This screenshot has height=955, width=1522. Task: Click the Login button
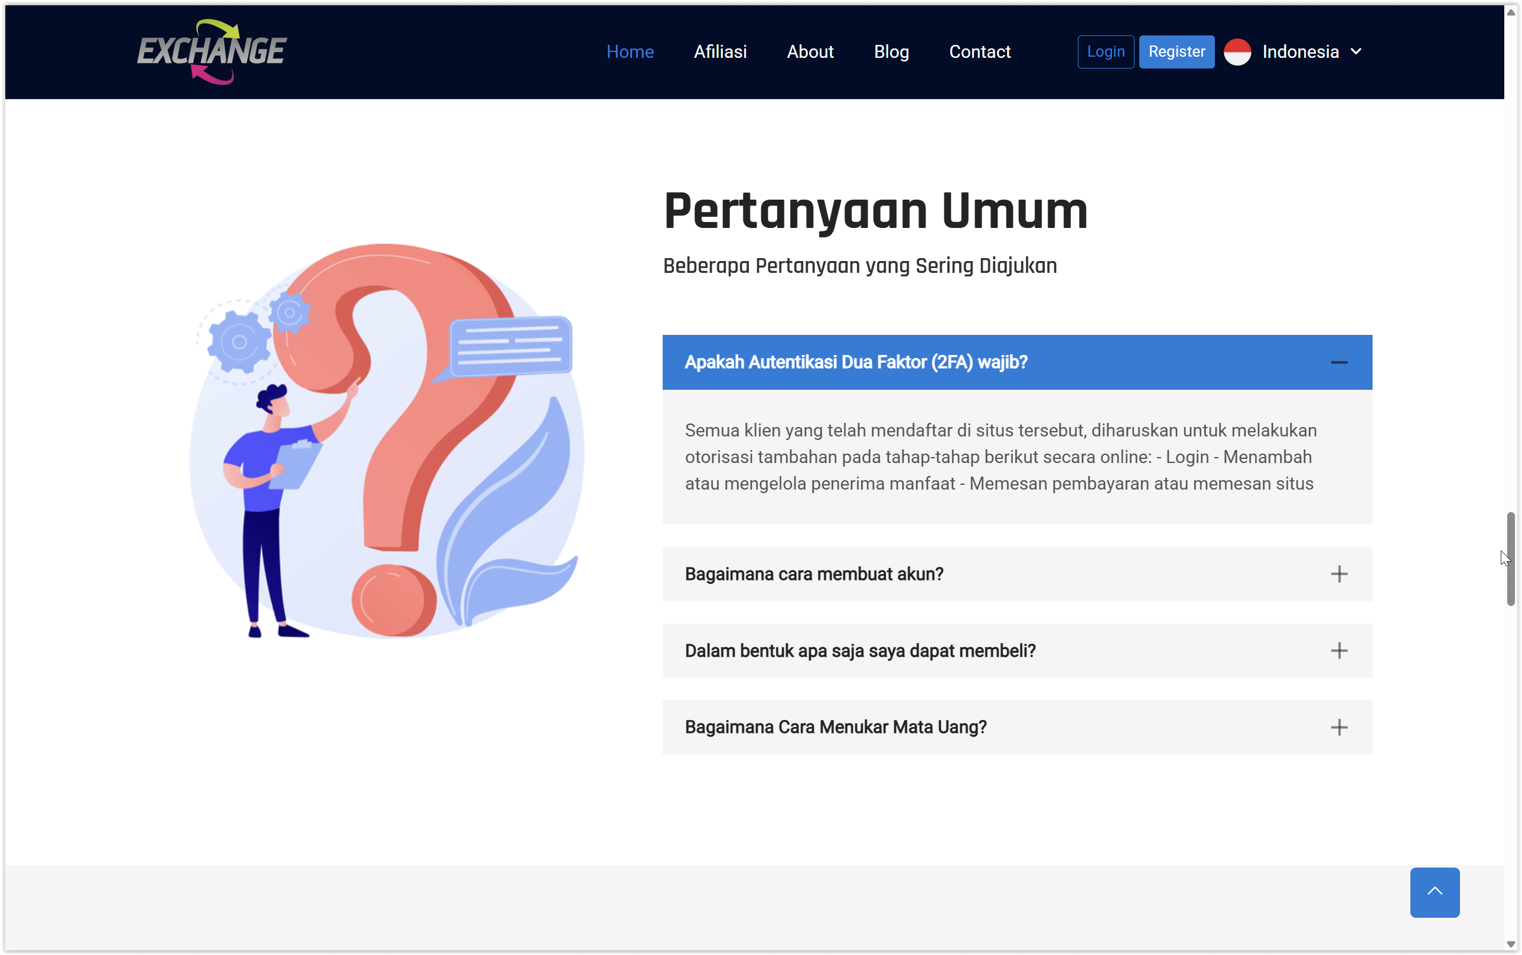point(1104,52)
